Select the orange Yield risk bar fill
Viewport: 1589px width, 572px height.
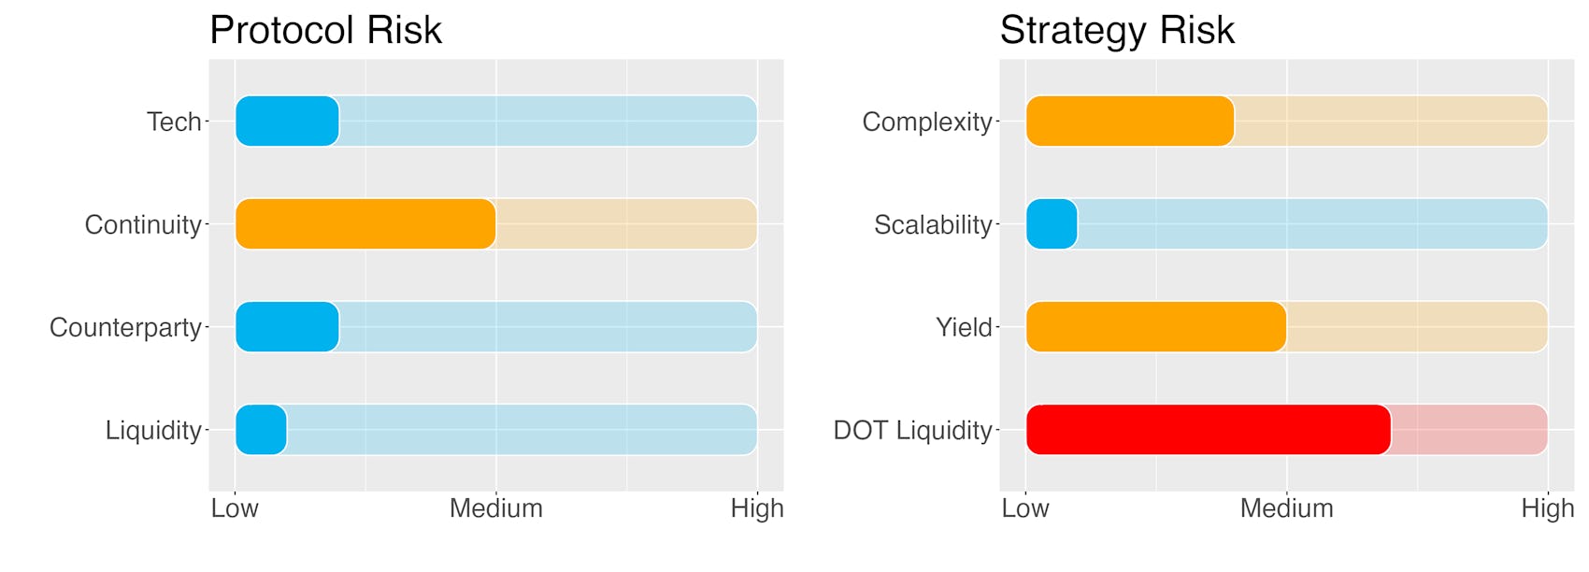pos(1156,326)
